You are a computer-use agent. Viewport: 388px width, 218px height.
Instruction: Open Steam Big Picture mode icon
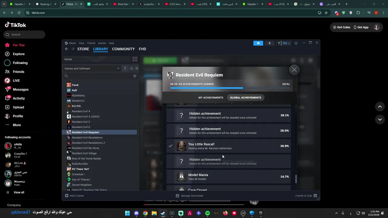(x=296, y=43)
